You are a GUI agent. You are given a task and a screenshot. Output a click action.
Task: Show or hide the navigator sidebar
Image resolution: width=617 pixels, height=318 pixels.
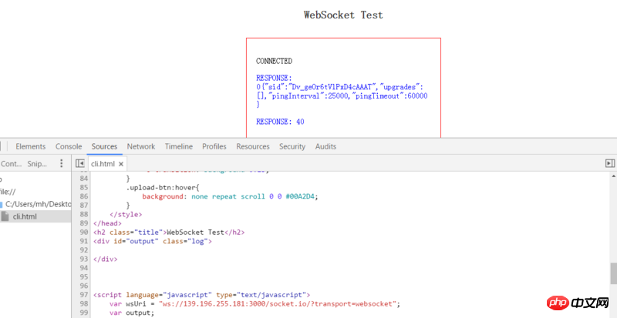pos(79,163)
